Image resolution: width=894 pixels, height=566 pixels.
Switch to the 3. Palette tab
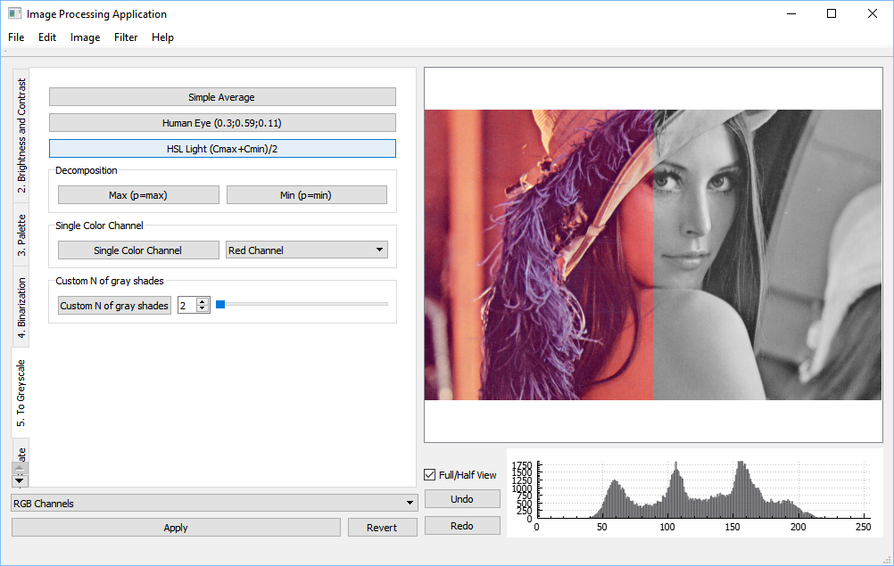coord(21,235)
